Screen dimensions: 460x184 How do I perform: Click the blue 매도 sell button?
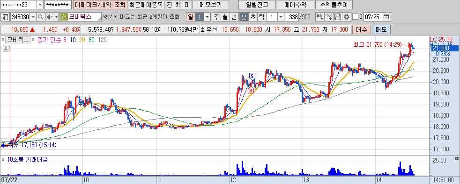381,29
